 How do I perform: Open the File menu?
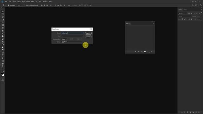click(x=6, y=2)
